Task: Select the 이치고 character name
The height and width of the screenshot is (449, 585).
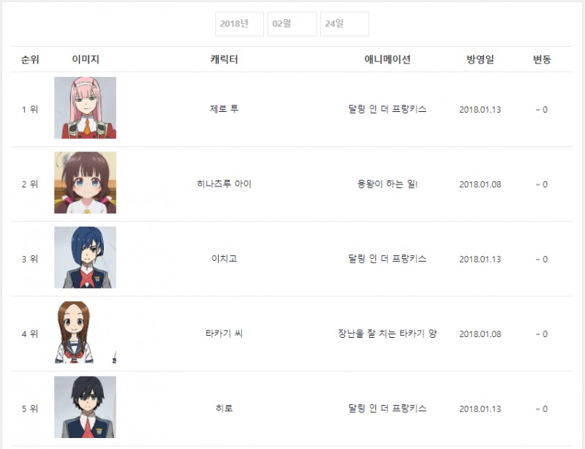Action: tap(224, 259)
